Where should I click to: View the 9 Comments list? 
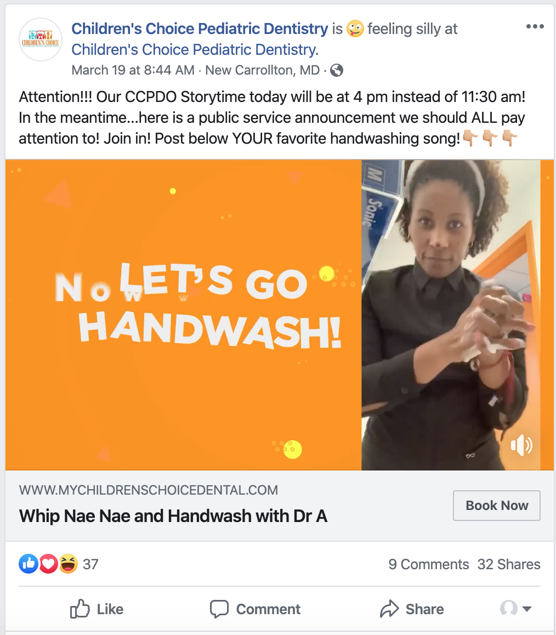pos(428,564)
